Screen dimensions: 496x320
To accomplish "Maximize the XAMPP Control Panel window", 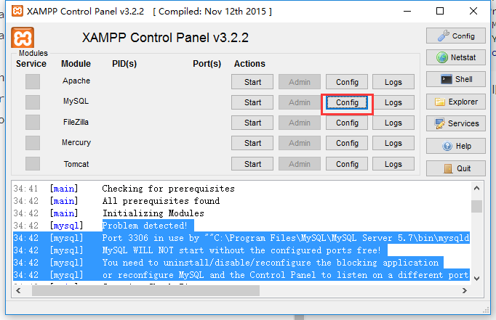I will pos(440,11).
